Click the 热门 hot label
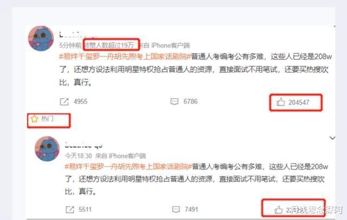347x220 pixels. pyautogui.click(x=47, y=118)
